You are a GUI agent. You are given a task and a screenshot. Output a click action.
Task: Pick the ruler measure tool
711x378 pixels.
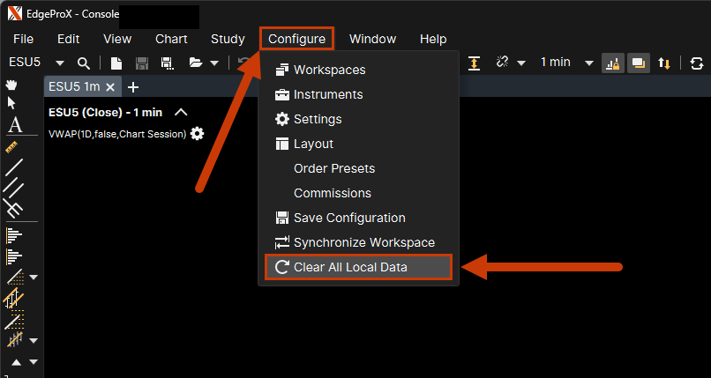(x=13, y=145)
